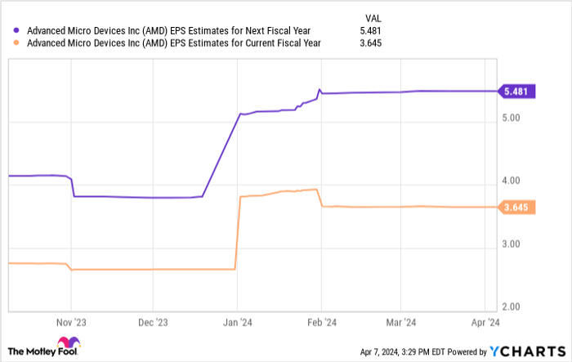
Task: Click the Jan '24 x-axis label
Action: (237, 322)
